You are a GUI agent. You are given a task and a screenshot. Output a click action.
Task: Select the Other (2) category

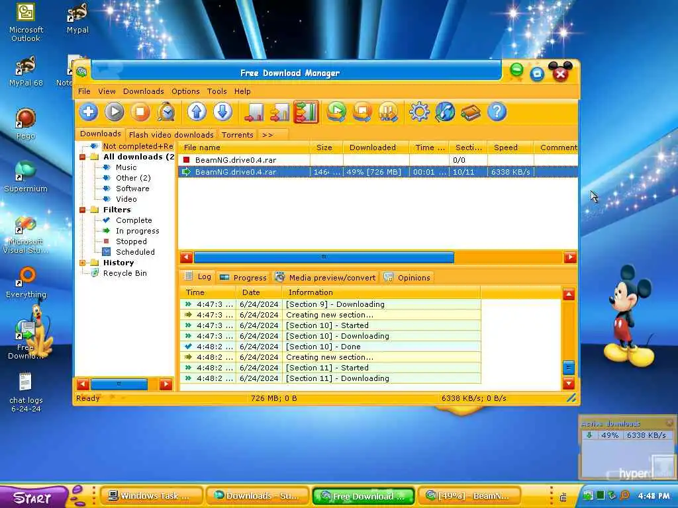[x=133, y=178]
